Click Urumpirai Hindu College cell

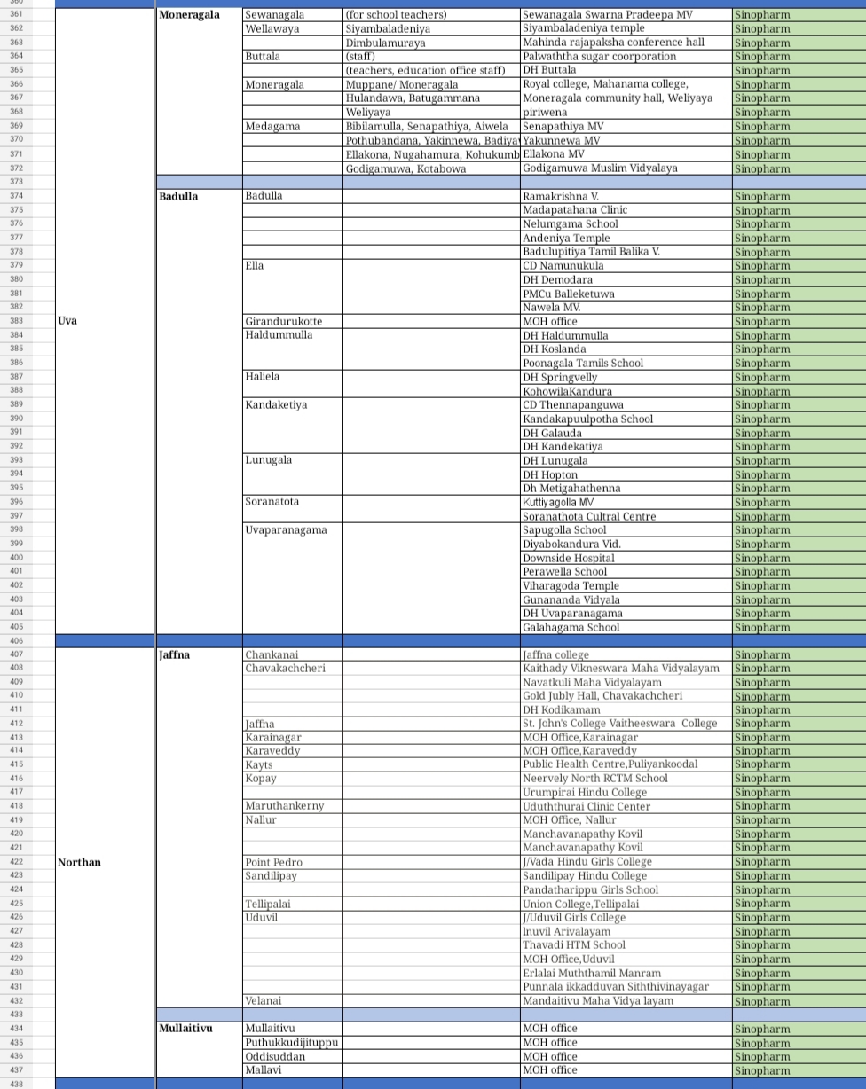coord(626,793)
